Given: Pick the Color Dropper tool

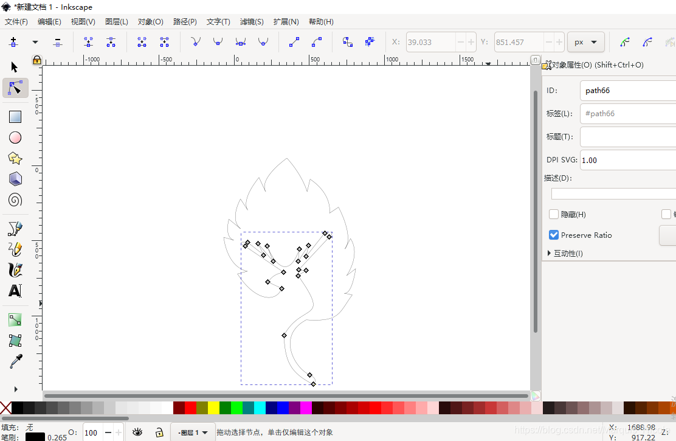Looking at the screenshot, I should pos(15,361).
